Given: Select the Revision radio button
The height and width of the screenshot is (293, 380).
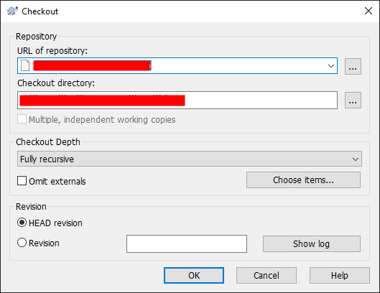Looking at the screenshot, I should (x=22, y=243).
